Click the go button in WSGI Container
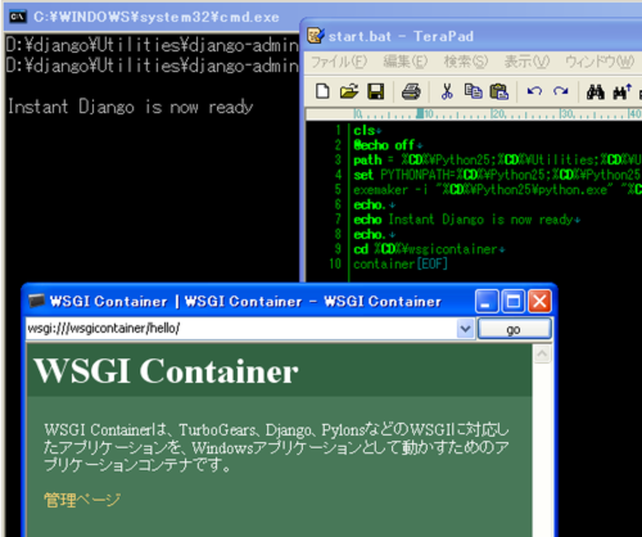Screen dimensions: 642x537 coord(514,329)
